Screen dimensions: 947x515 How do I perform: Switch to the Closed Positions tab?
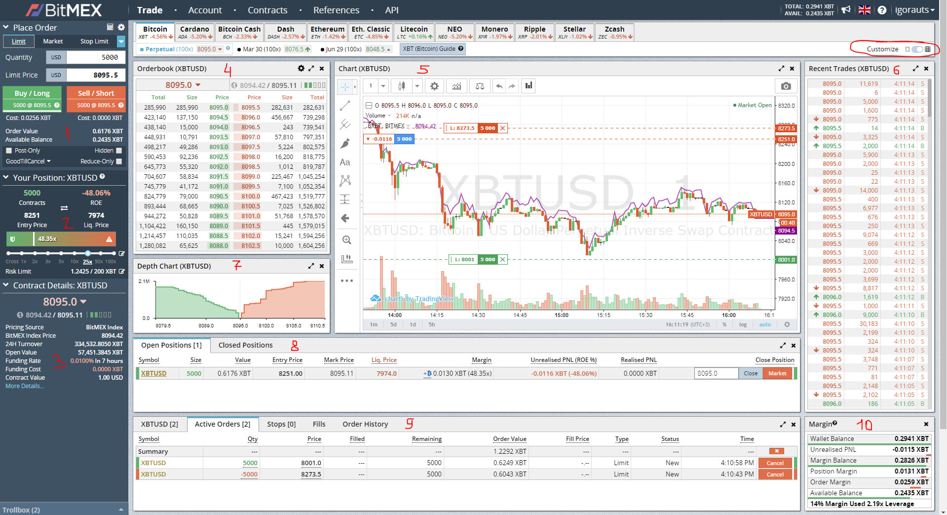pos(246,345)
